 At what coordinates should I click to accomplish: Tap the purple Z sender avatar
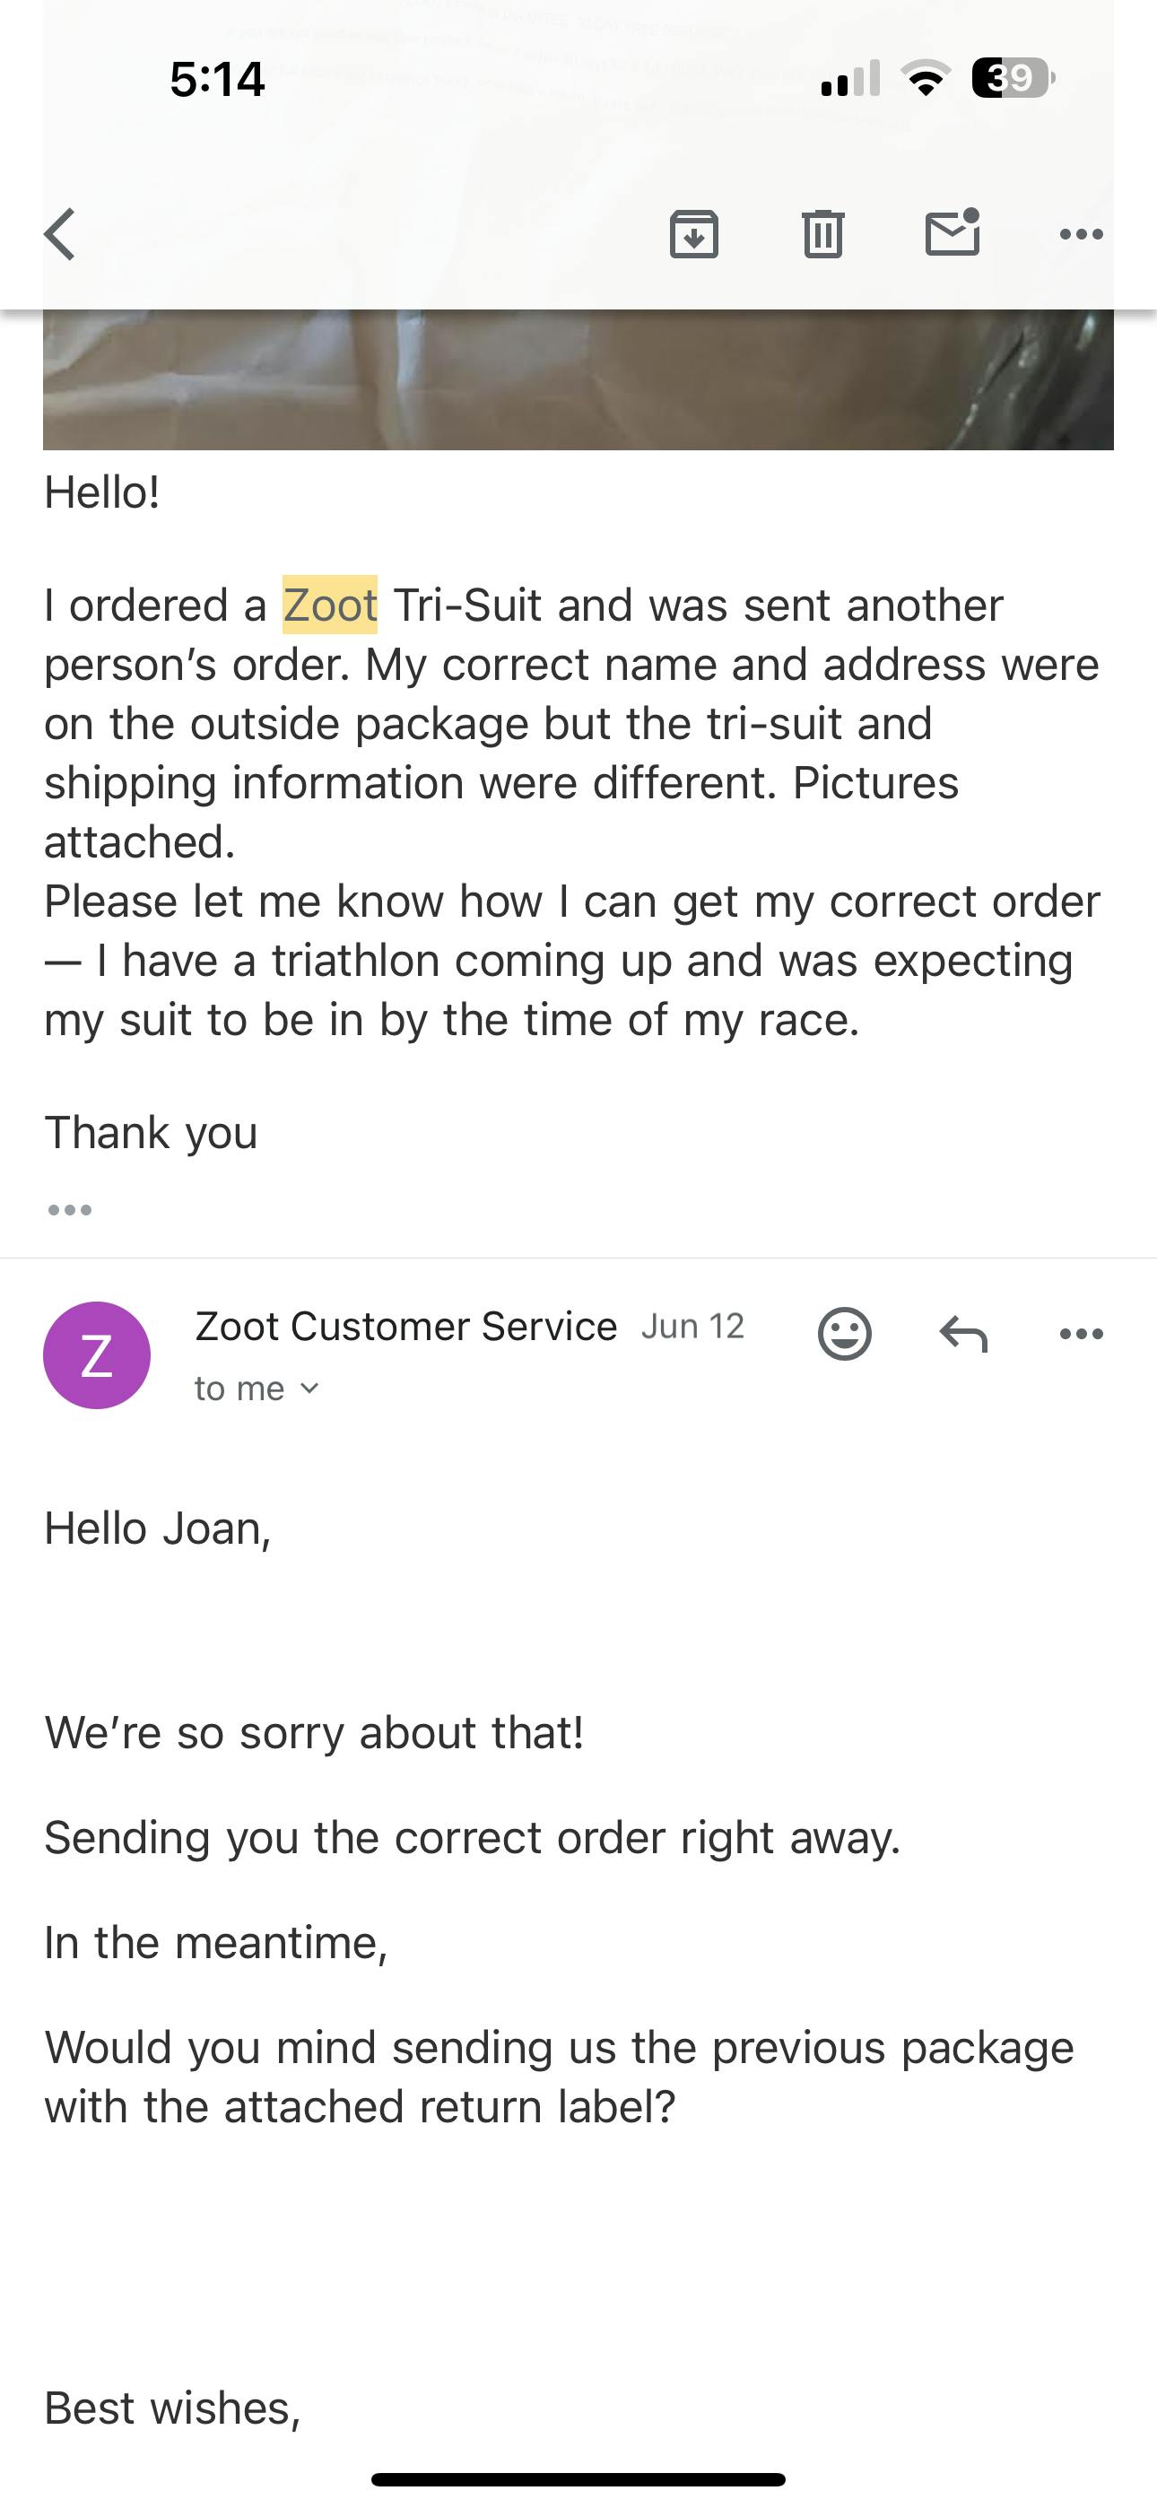tap(97, 1354)
